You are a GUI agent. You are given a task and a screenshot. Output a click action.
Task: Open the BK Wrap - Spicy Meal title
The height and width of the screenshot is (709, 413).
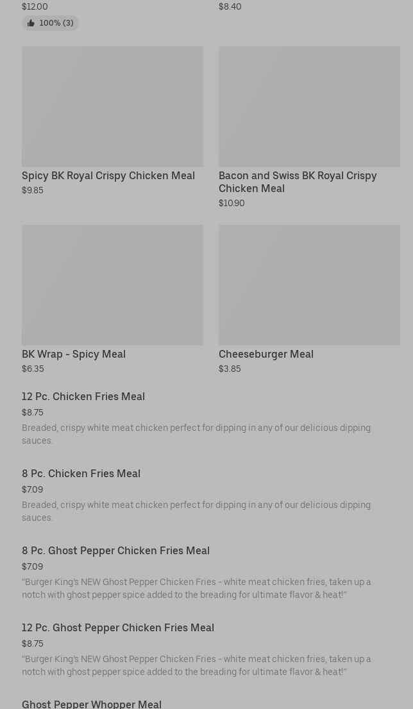coord(74,354)
